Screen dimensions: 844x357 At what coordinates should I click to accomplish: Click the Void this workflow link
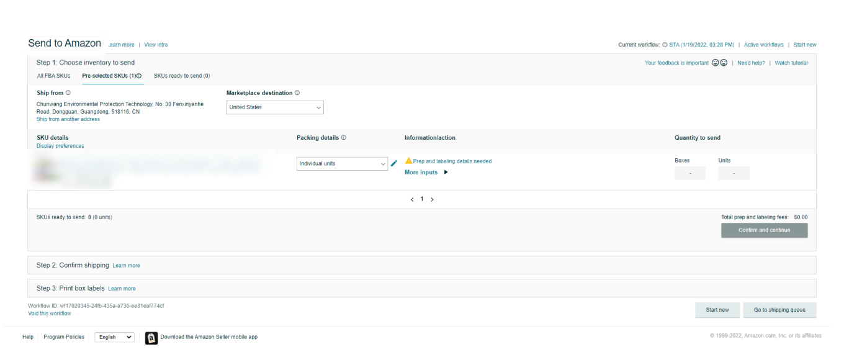(x=50, y=314)
